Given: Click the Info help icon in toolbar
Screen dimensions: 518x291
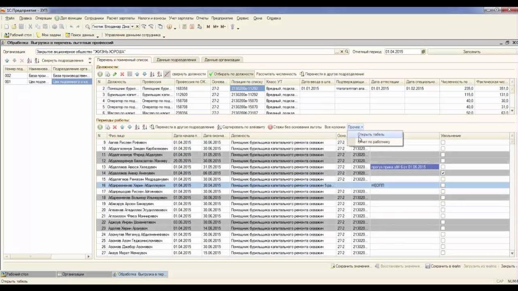Looking at the screenshot, I should click(169, 27).
